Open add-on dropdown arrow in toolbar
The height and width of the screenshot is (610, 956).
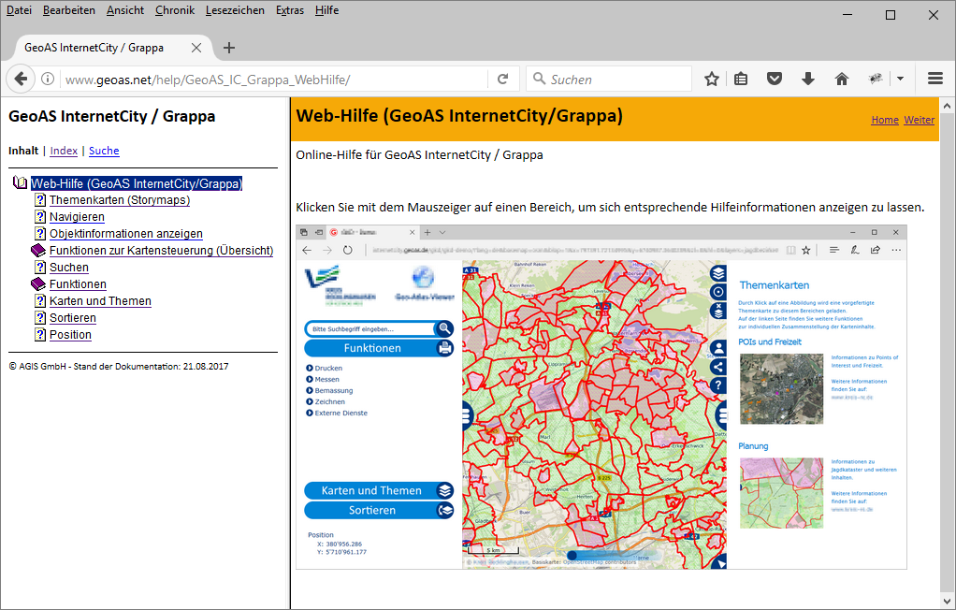[x=900, y=79]
